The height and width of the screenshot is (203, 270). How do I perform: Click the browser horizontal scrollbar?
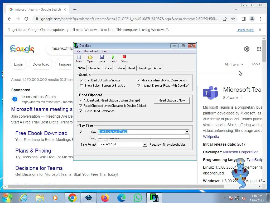pos(116,186)
